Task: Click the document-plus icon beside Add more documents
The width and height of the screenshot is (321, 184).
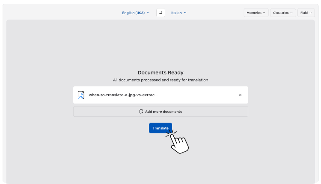Action: 141,112
